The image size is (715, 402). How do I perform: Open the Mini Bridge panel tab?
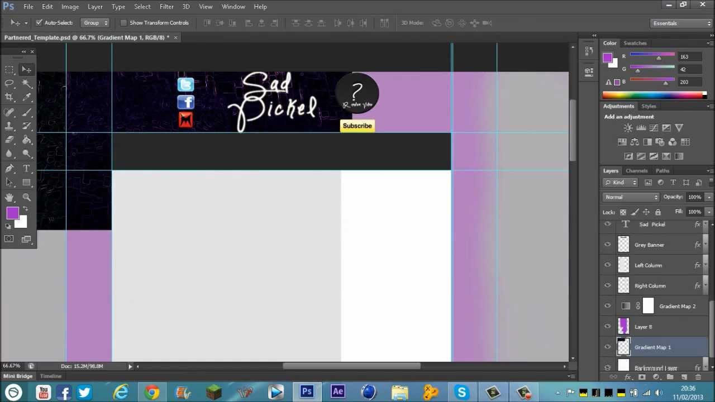point(18,376)
